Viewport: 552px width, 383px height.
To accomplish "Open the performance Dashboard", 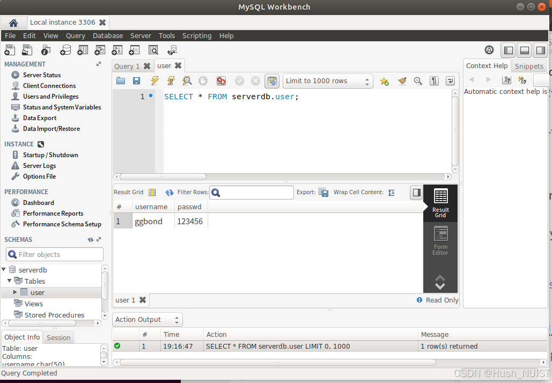I will coord(39,203).
